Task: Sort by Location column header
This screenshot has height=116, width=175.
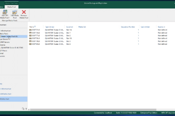Action: tap(69, 27)
